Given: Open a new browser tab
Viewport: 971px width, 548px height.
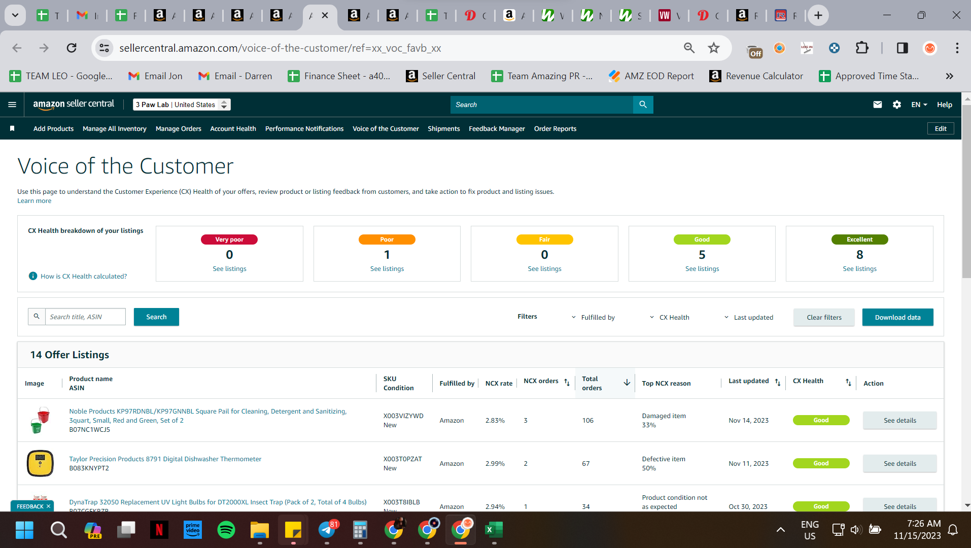Looking at the screenshot, I should (x=818, y=15).
